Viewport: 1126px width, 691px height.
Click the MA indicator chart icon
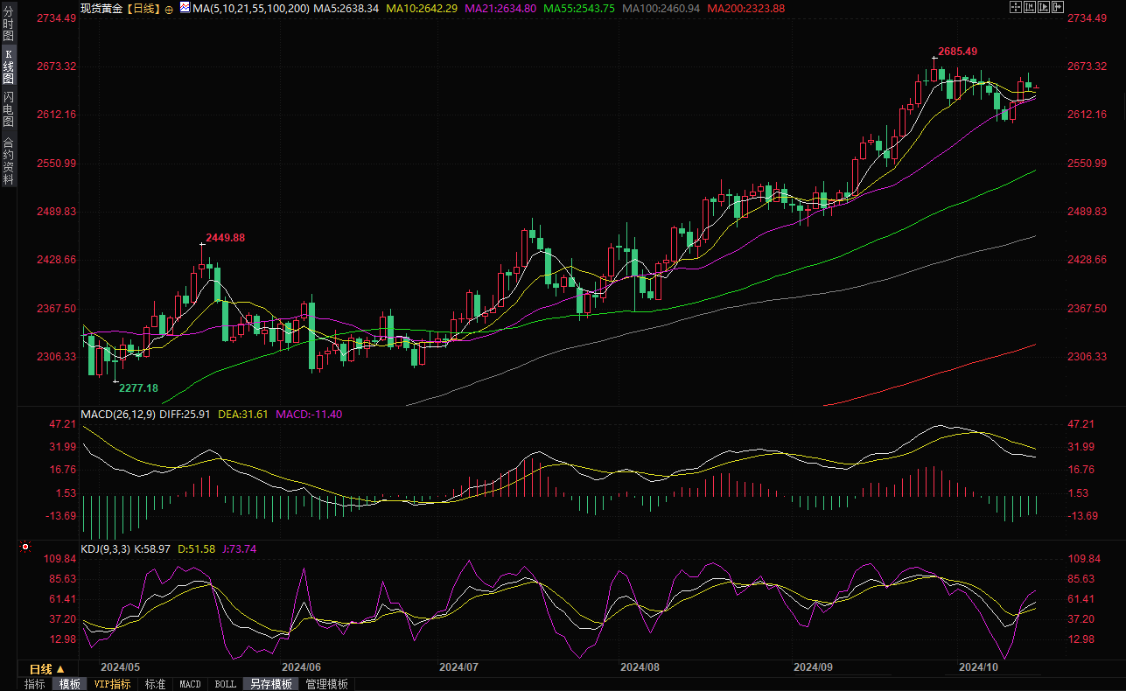pos(184,8)
